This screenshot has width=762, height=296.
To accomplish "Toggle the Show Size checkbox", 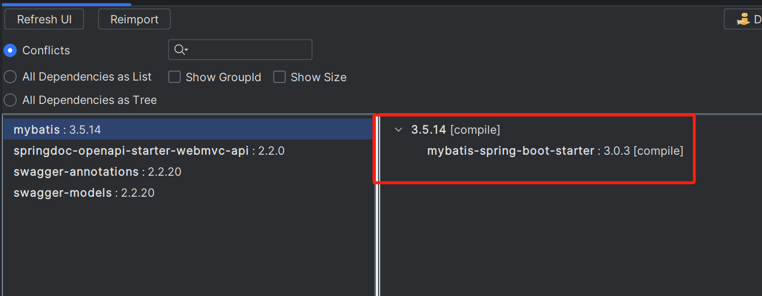I will click(x=279, y=77).
